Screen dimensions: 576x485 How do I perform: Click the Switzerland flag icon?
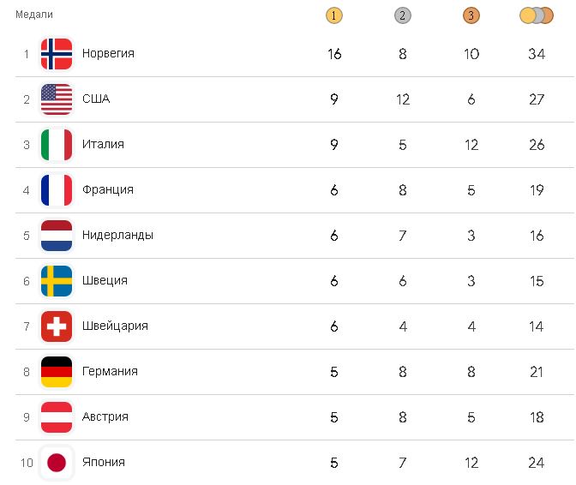(x=57, y=326)
